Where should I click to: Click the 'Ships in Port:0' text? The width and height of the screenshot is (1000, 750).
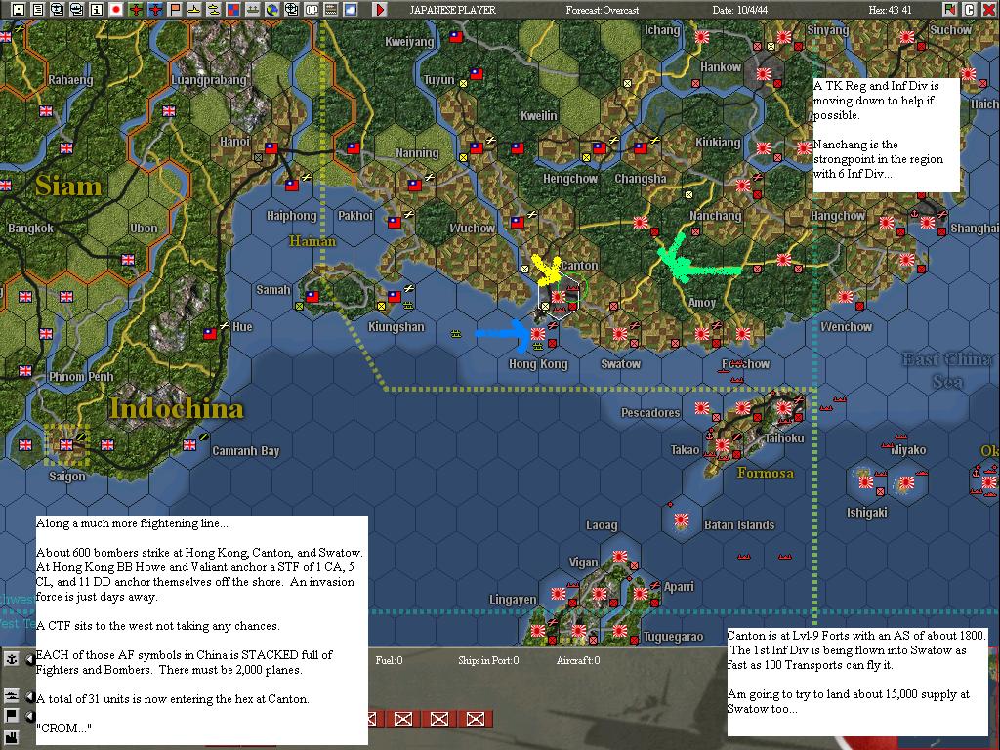tap(488, 661)
